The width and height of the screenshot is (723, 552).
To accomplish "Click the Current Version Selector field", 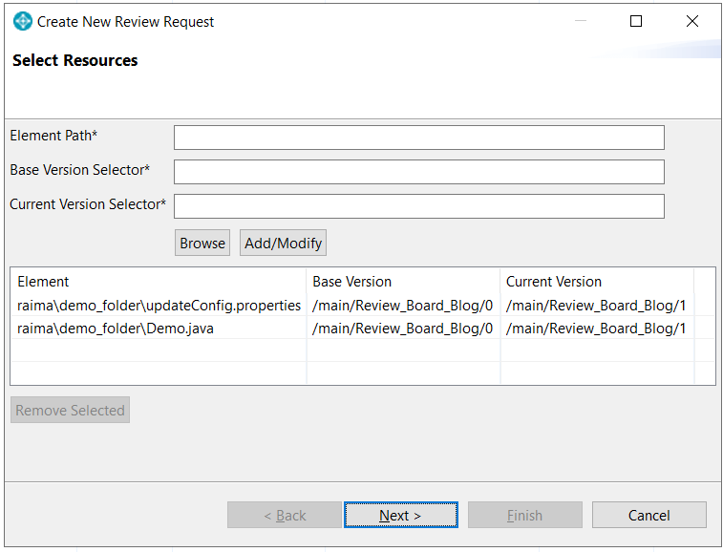I will coord(418,205).
